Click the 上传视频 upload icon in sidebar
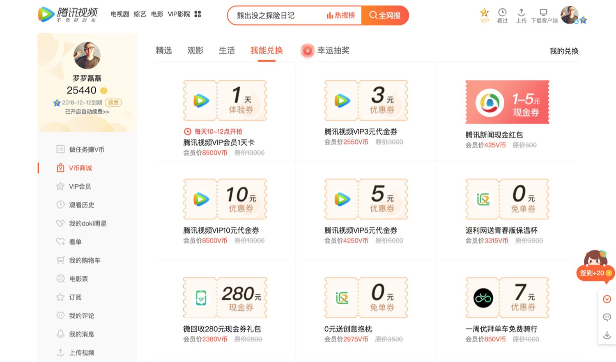 [60, 352]
